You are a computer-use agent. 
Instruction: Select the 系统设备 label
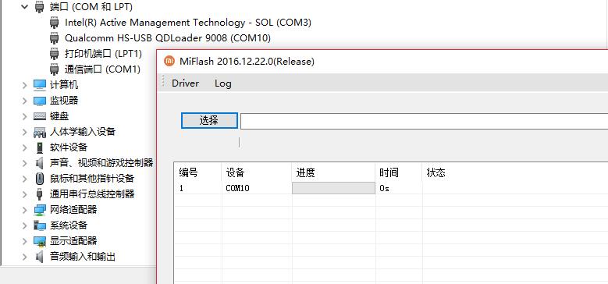tap(69, 225)
